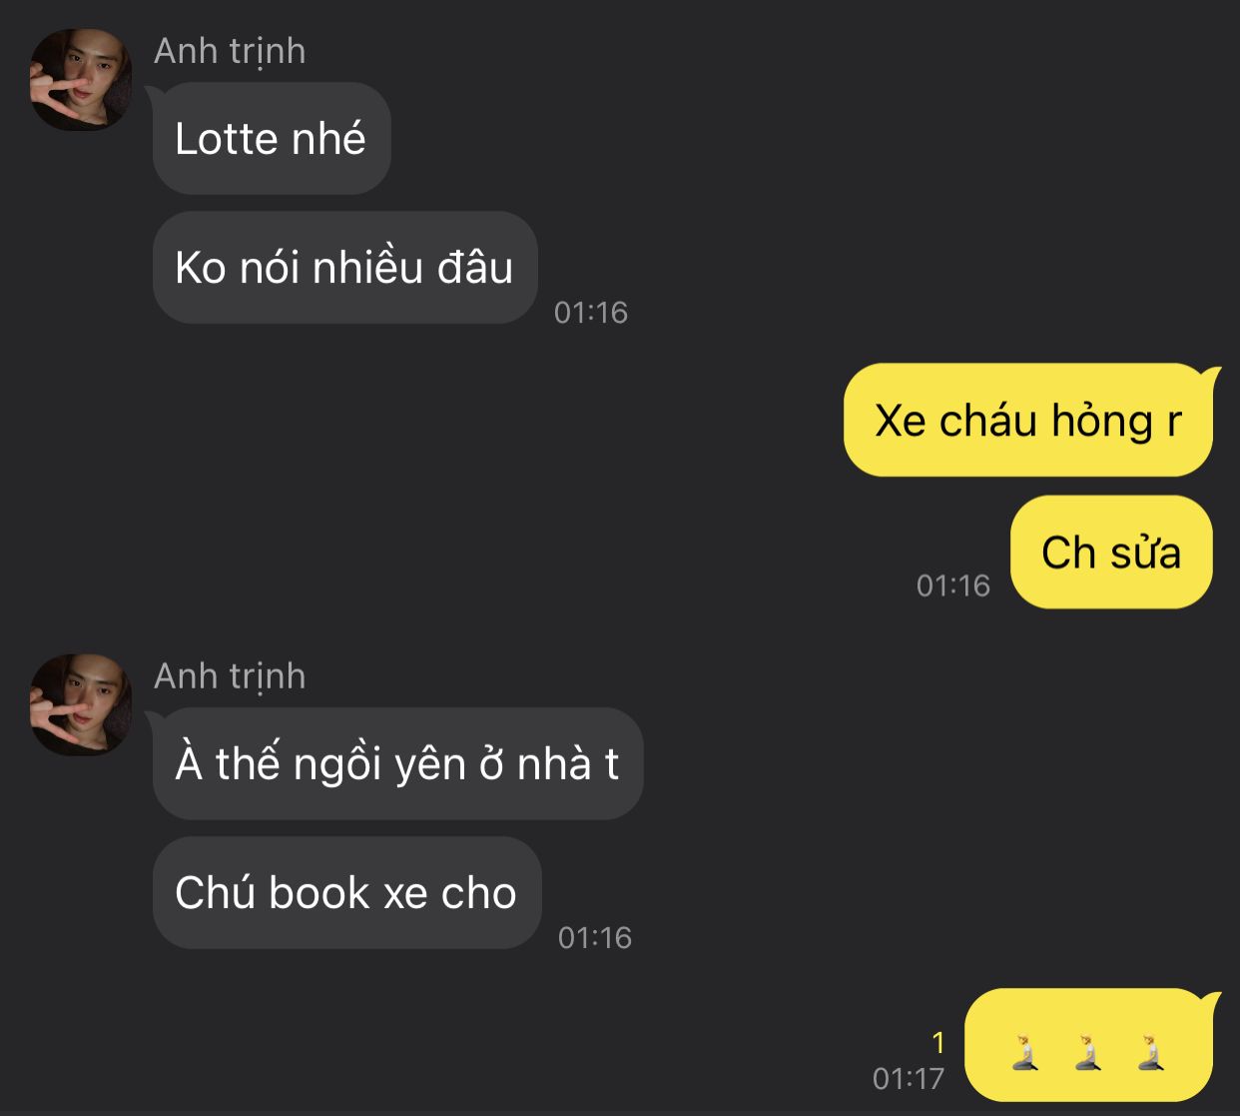Tap the yellow 'Xe cháu hỏng r' bubble
This screenshot has width=1240, height=1116.
(x=1028, y=421)
